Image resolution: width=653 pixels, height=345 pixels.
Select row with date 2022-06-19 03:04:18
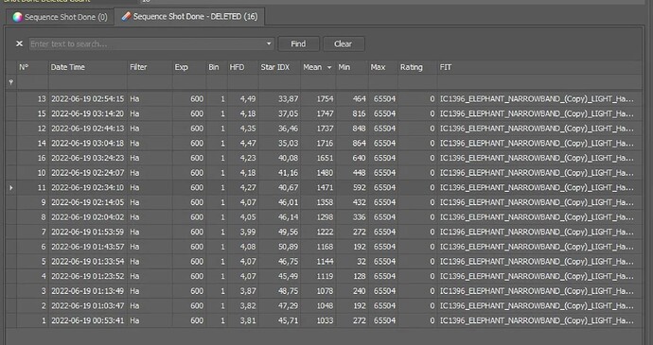(324, 143)
